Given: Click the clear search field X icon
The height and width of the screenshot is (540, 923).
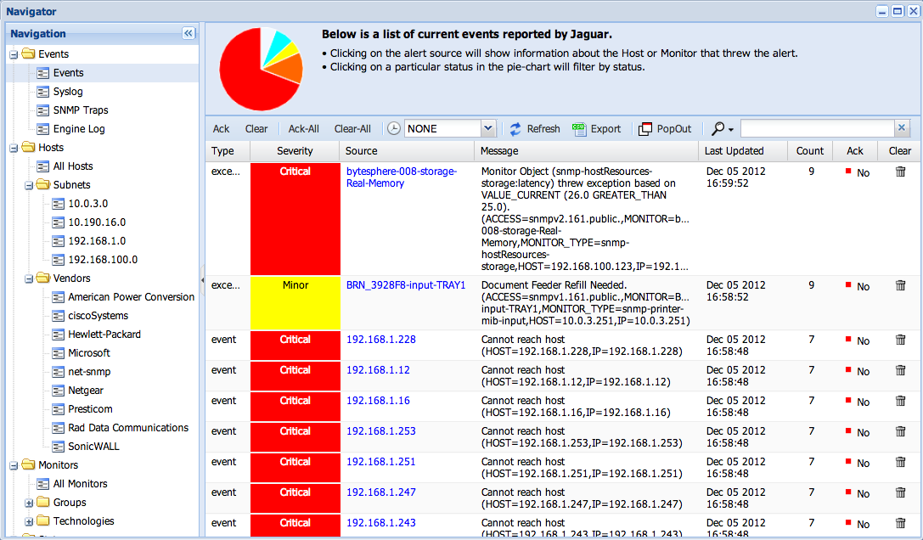Looking at the screenshot, I should coord(902,128).
